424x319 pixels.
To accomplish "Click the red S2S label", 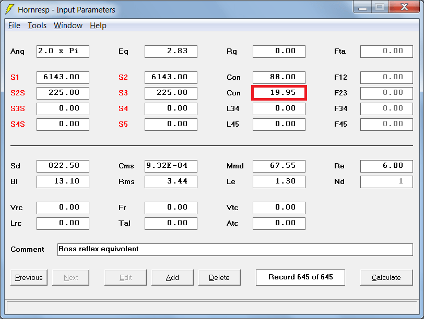I will 18,93.
